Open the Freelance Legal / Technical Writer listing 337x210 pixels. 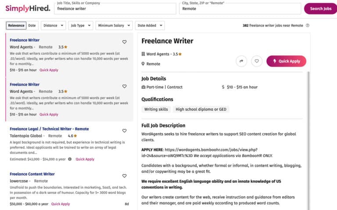point(49,129)
